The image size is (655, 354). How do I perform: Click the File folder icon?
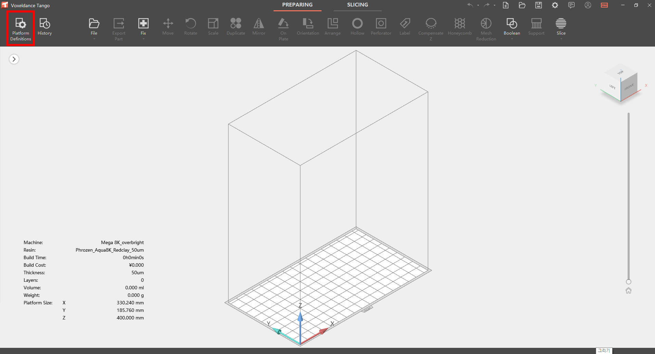[94, 23]
